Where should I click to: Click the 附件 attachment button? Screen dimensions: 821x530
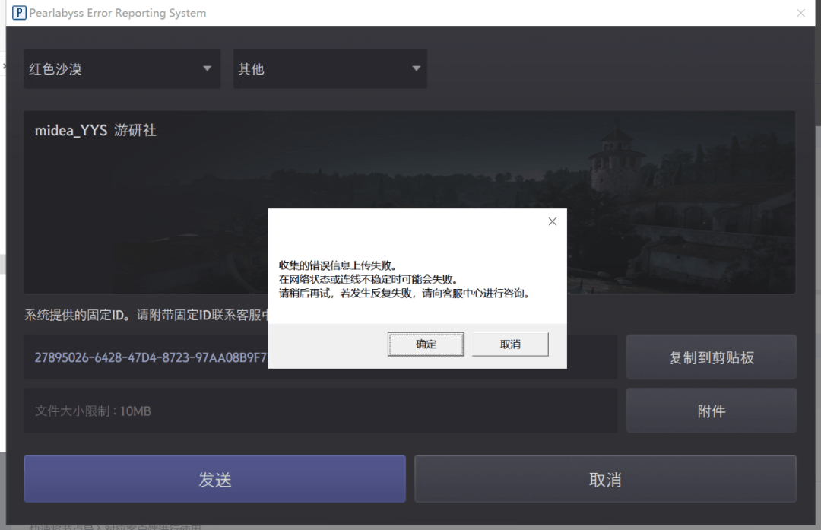pos(711,411)
